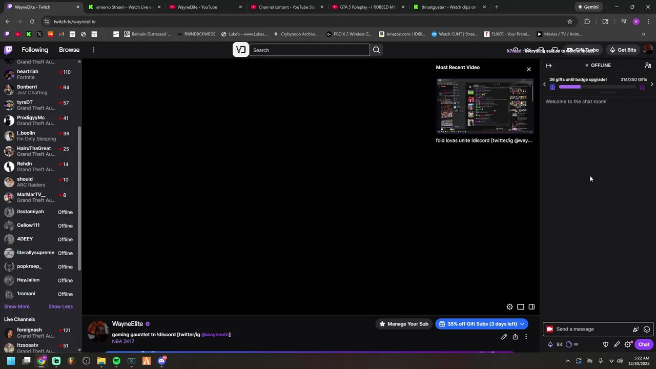Open tyraDT's channel in sidebar
The height and width of the screenshot is (369, 656).
point(40,105)
